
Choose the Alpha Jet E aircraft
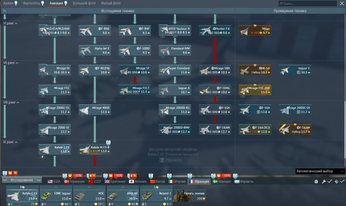tap(95, 50)
